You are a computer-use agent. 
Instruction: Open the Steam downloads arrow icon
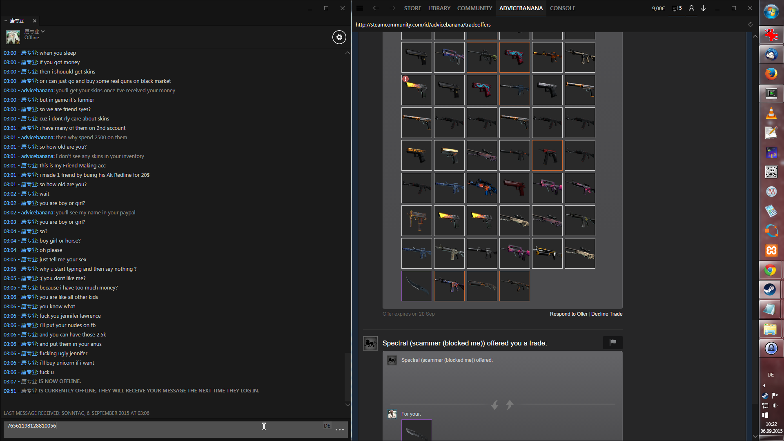(x=704, y=8)
